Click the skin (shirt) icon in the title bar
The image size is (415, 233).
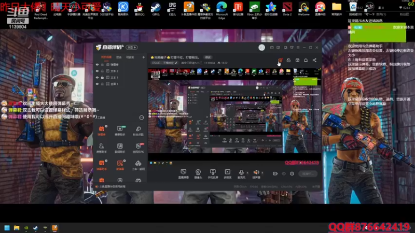coord(292,48)
